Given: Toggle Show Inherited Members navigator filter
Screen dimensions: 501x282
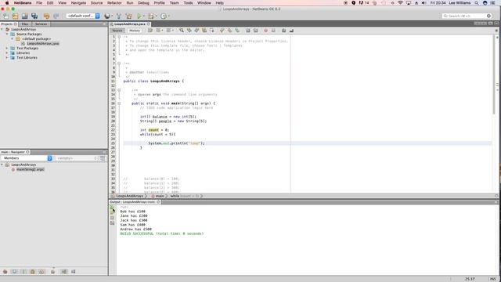Looking at the screenshot, I should click(x=5, y=272).
